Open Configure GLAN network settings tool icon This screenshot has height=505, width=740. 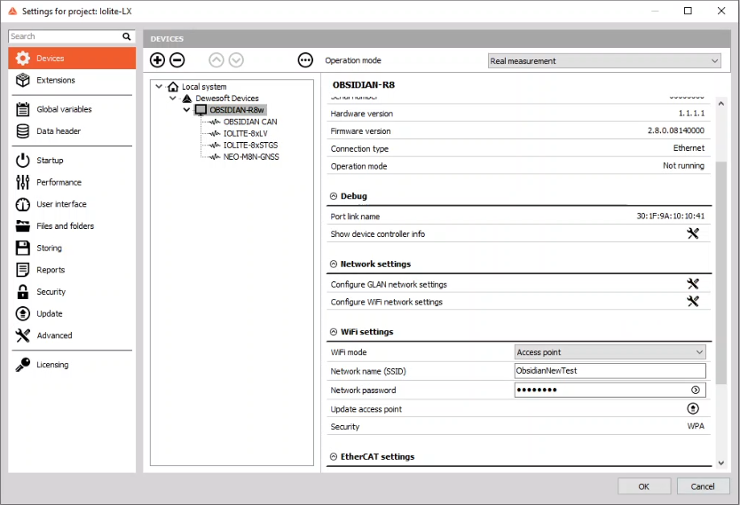(x=693, y=284)
